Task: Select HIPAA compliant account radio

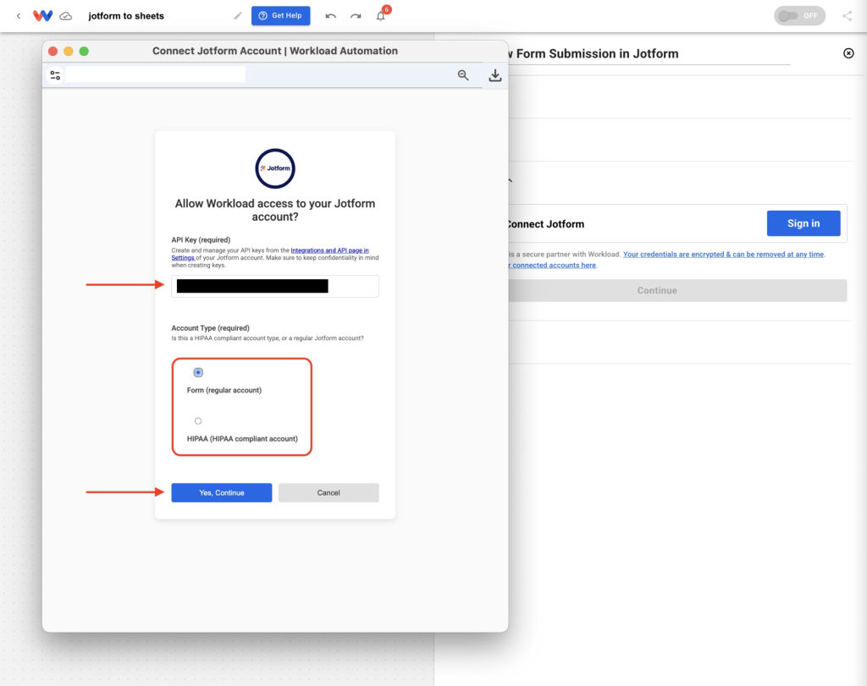Action: point(198,421)
